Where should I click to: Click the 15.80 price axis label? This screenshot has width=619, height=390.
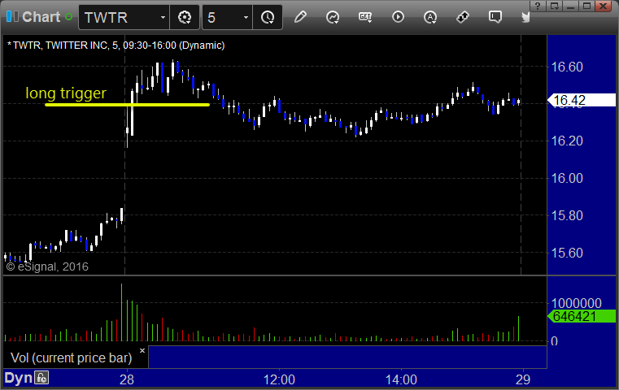point(567,215)
